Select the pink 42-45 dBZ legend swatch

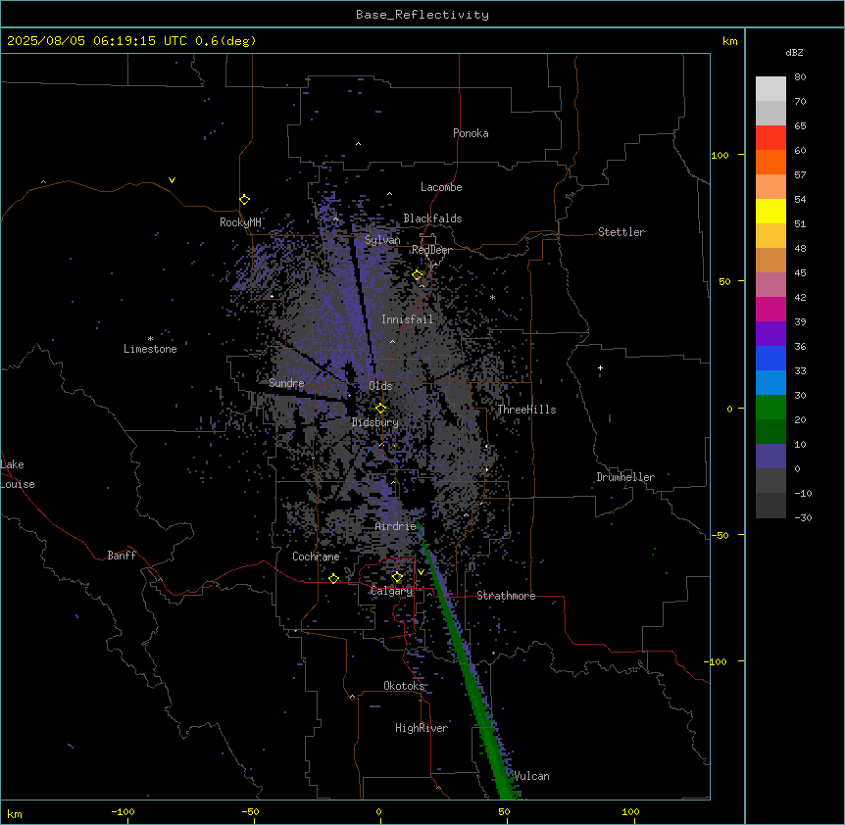click(770, 285)
